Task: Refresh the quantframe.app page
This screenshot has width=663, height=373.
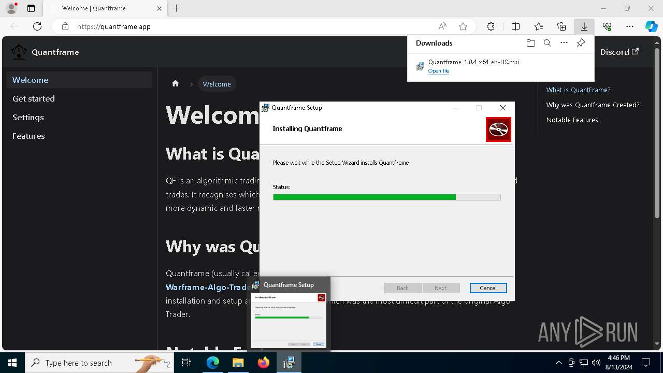Action: [37, 26]
